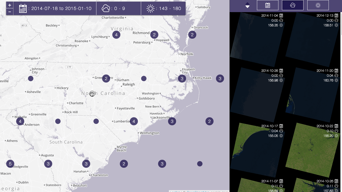Zoom in the map with plus button
The width and height of the screenshot is (342, 192).
10,5
